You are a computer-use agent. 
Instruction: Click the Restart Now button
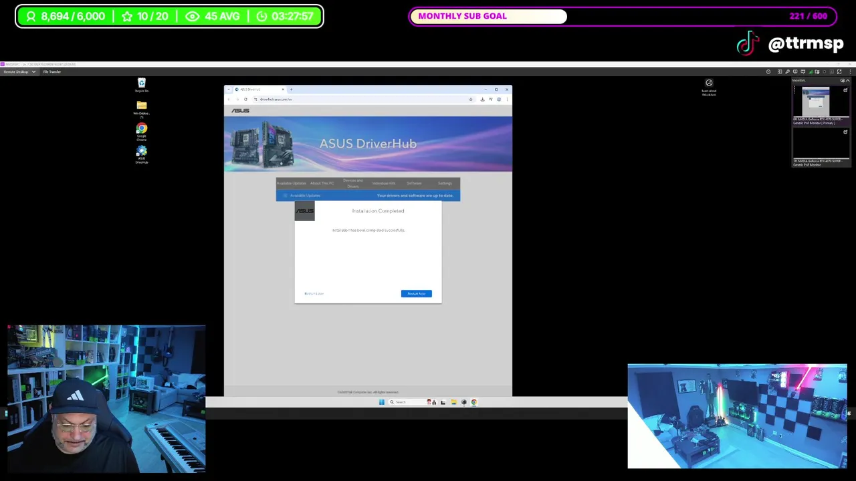[x=416, y=293]
